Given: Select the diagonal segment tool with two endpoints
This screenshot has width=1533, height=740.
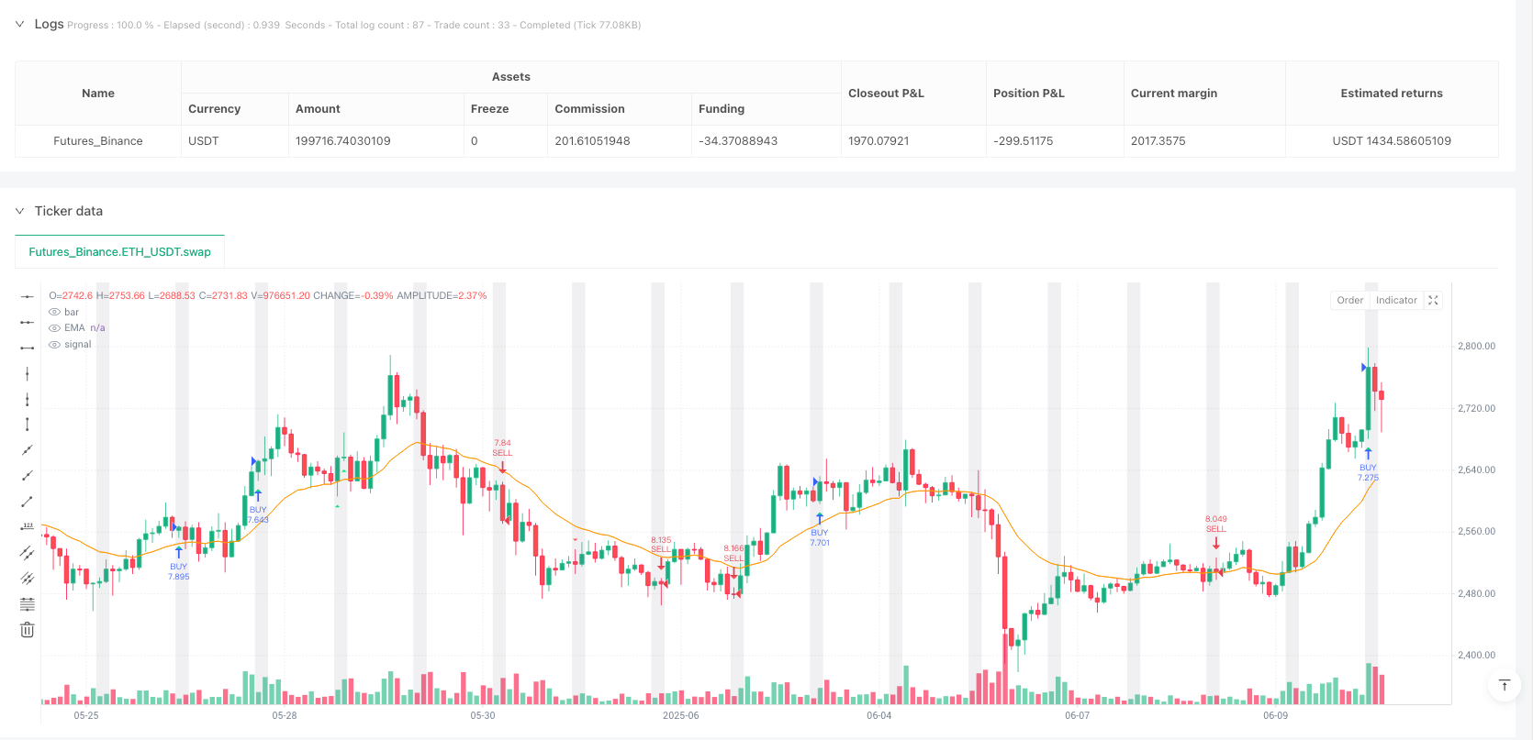Looking at the screenshot, I should 28,502.
